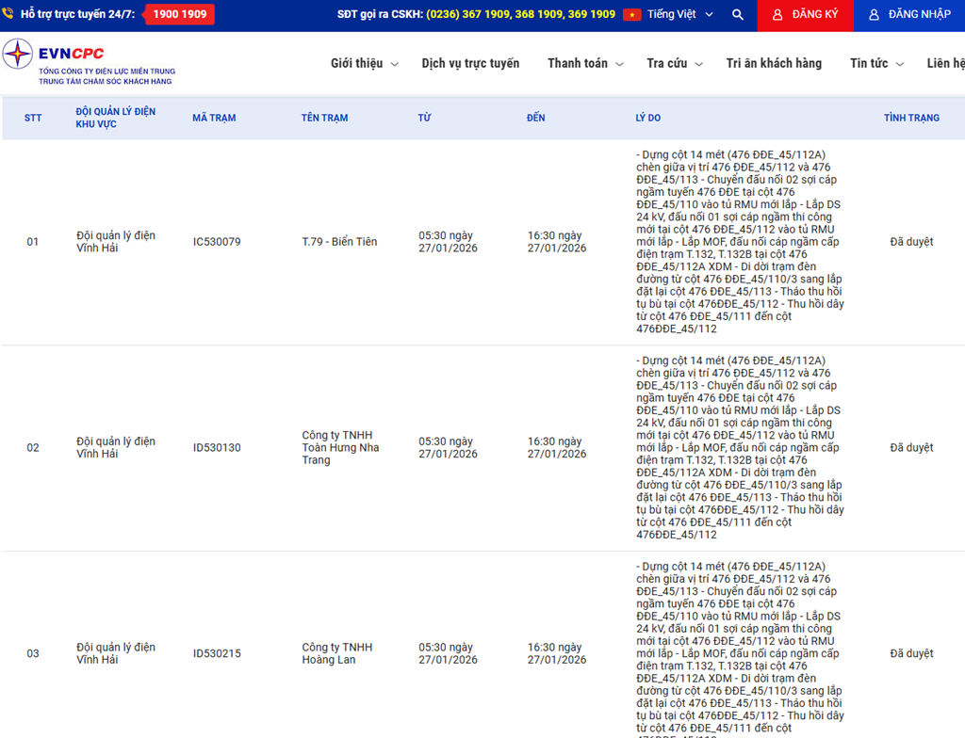Click the Vietnam flag icon
Viewport: 965px width, 738px height.
tap(631, 15)
